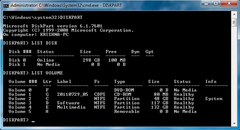Open the cmd.exe system menu icon
This screenshot has width=240, height=130.
[6, 5]
